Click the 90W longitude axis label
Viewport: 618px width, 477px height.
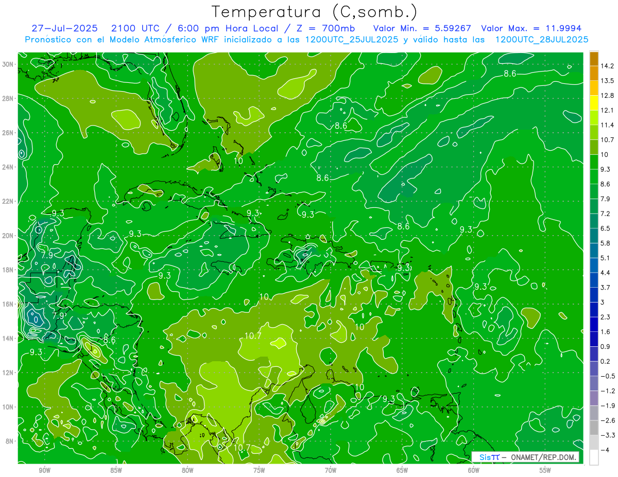pyautogui.click(x=44, y=470)
